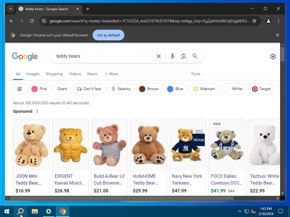Toggle the White color filter chip
Screen dimensions: 290x217
[x=234, y=89]
